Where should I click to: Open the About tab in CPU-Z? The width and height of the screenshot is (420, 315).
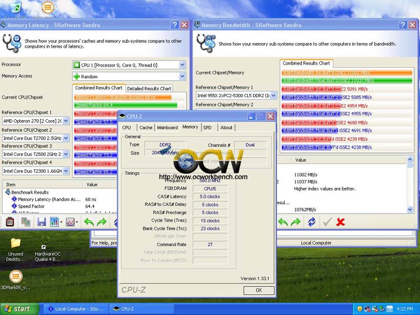pyautogui.click(x=226, y=128)
